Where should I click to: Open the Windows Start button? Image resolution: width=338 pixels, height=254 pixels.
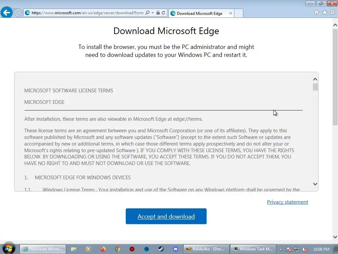[x=9, y=249]
